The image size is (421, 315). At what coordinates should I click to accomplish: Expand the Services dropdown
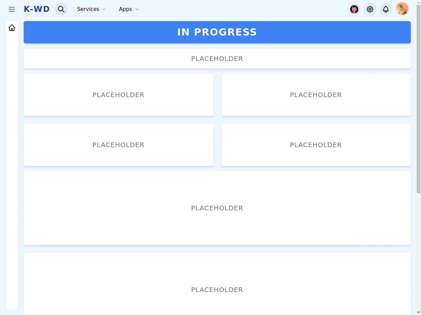coord(91,9)
